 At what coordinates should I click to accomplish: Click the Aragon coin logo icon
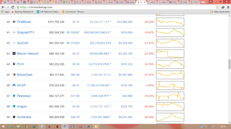pyautogui.click(x=14, y=106)
